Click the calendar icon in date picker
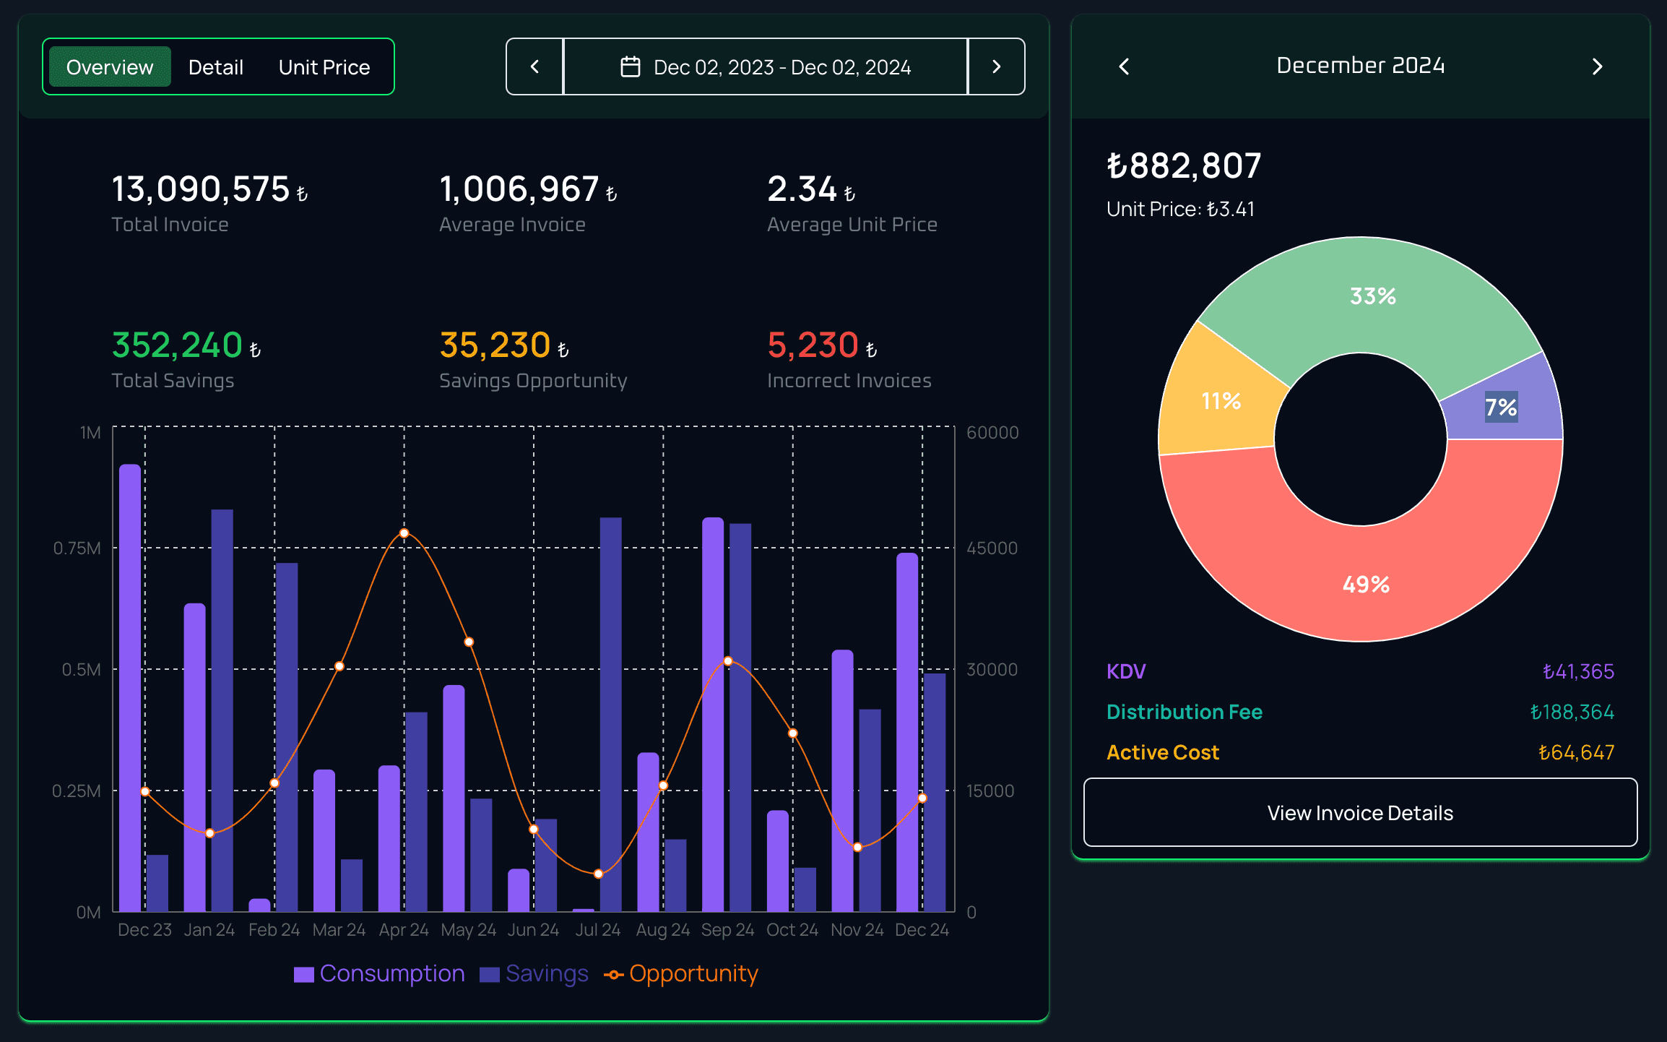The image size is (1667, 1042). (630, 67)
